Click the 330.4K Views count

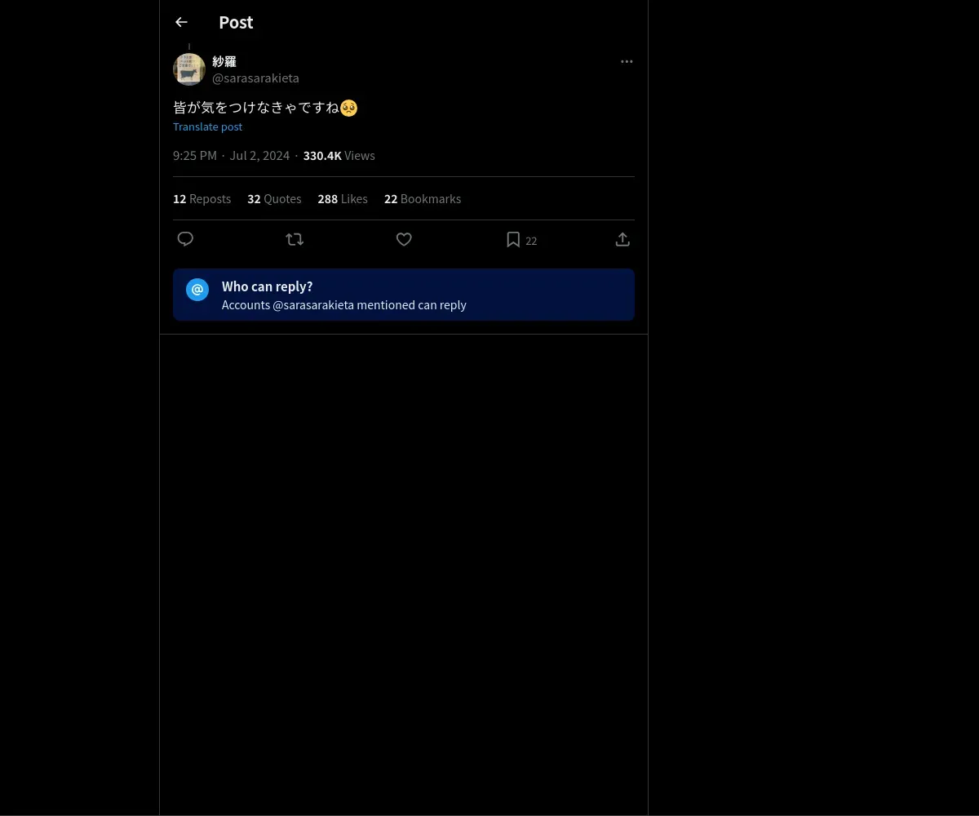click(x=339, y=156)
